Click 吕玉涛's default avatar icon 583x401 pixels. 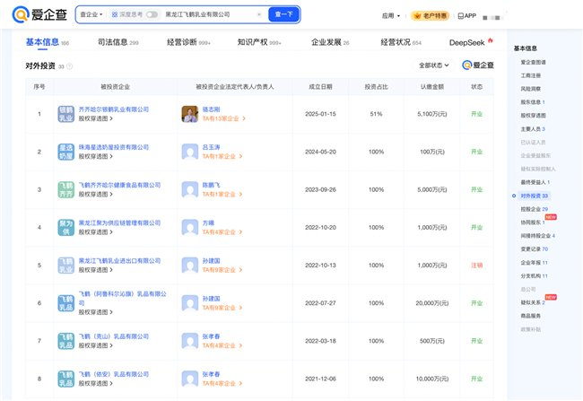click(189, 151)
